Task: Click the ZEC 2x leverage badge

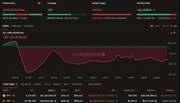Action: (13, 101)
